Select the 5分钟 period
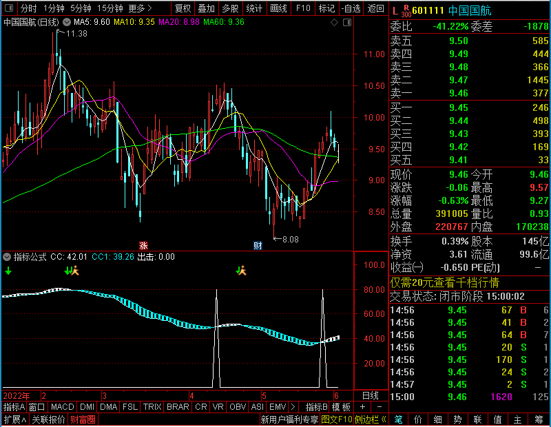 pos(81,8)
